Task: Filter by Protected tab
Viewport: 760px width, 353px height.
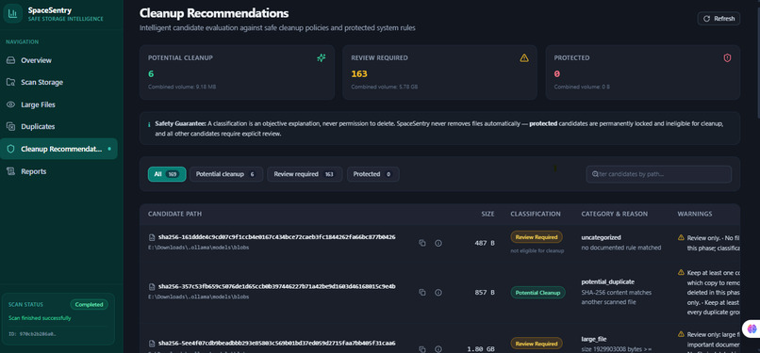Action: [372, 174]
